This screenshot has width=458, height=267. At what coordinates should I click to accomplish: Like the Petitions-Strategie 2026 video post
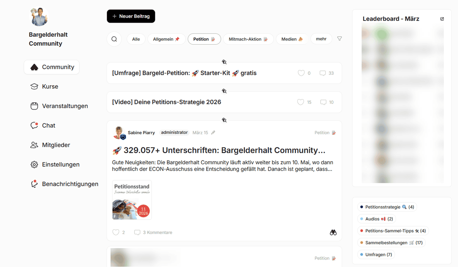(x=300, y=102)
